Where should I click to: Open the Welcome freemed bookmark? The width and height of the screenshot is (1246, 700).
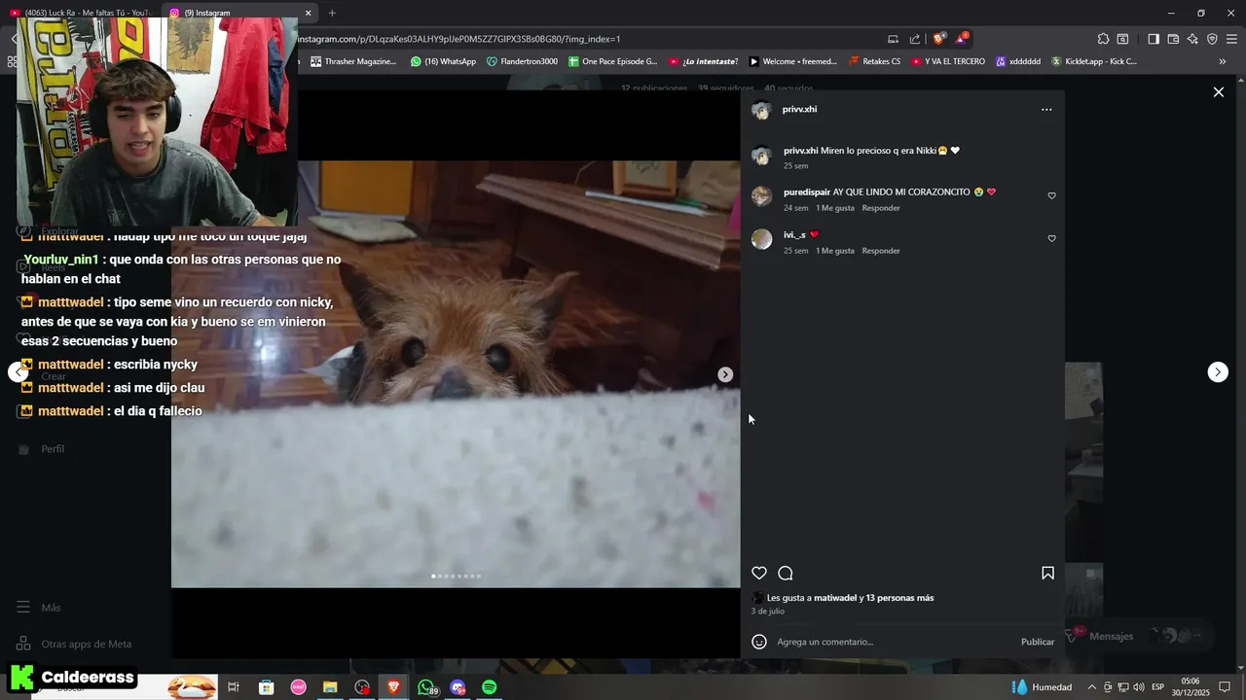pyautogui.click(x=792, y=61)
